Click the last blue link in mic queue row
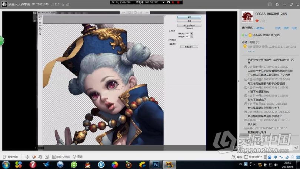Image resolution: width=300 pixels, height=169 pixels. tap(294, 28)
